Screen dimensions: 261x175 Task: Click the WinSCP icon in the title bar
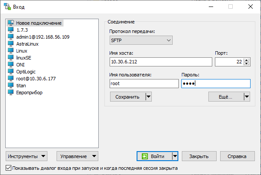click(7, 7)
